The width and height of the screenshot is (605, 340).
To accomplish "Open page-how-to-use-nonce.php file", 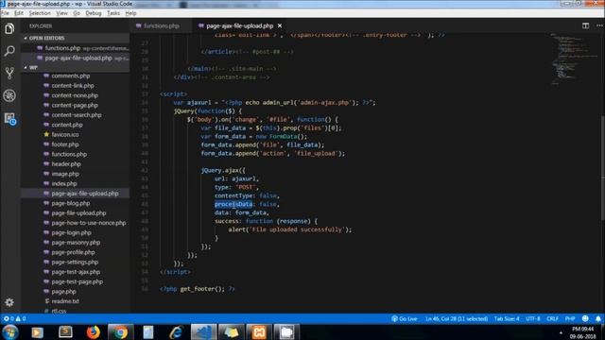I will tap(89, 223).
